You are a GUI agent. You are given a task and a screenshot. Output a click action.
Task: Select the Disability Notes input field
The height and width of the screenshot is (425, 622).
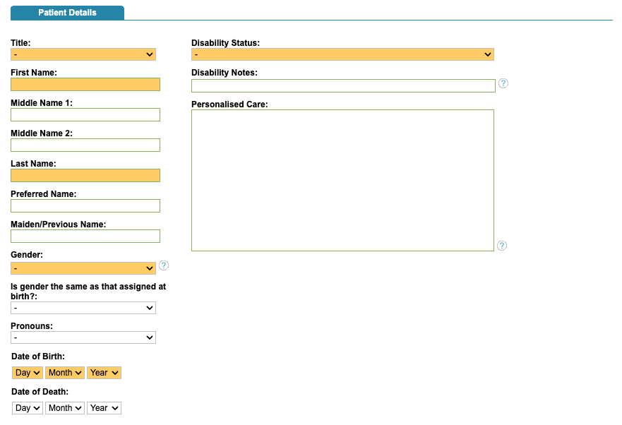tap(343, 85)
